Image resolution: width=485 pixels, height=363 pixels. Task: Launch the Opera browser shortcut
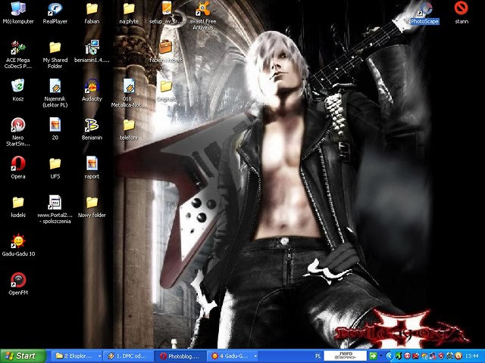click(x=18, y=168)
